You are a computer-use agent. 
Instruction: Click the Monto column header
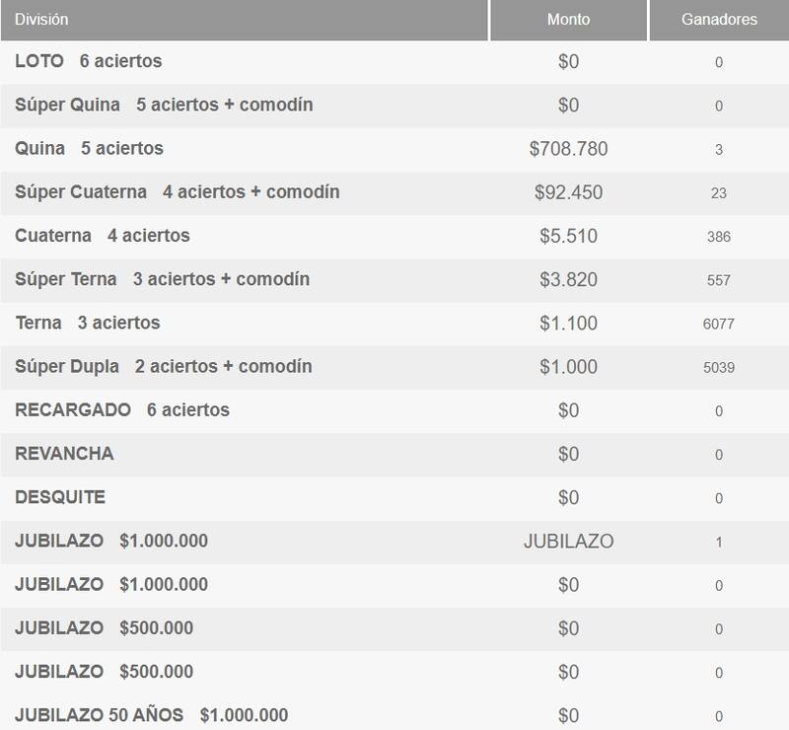pos(568,19)
